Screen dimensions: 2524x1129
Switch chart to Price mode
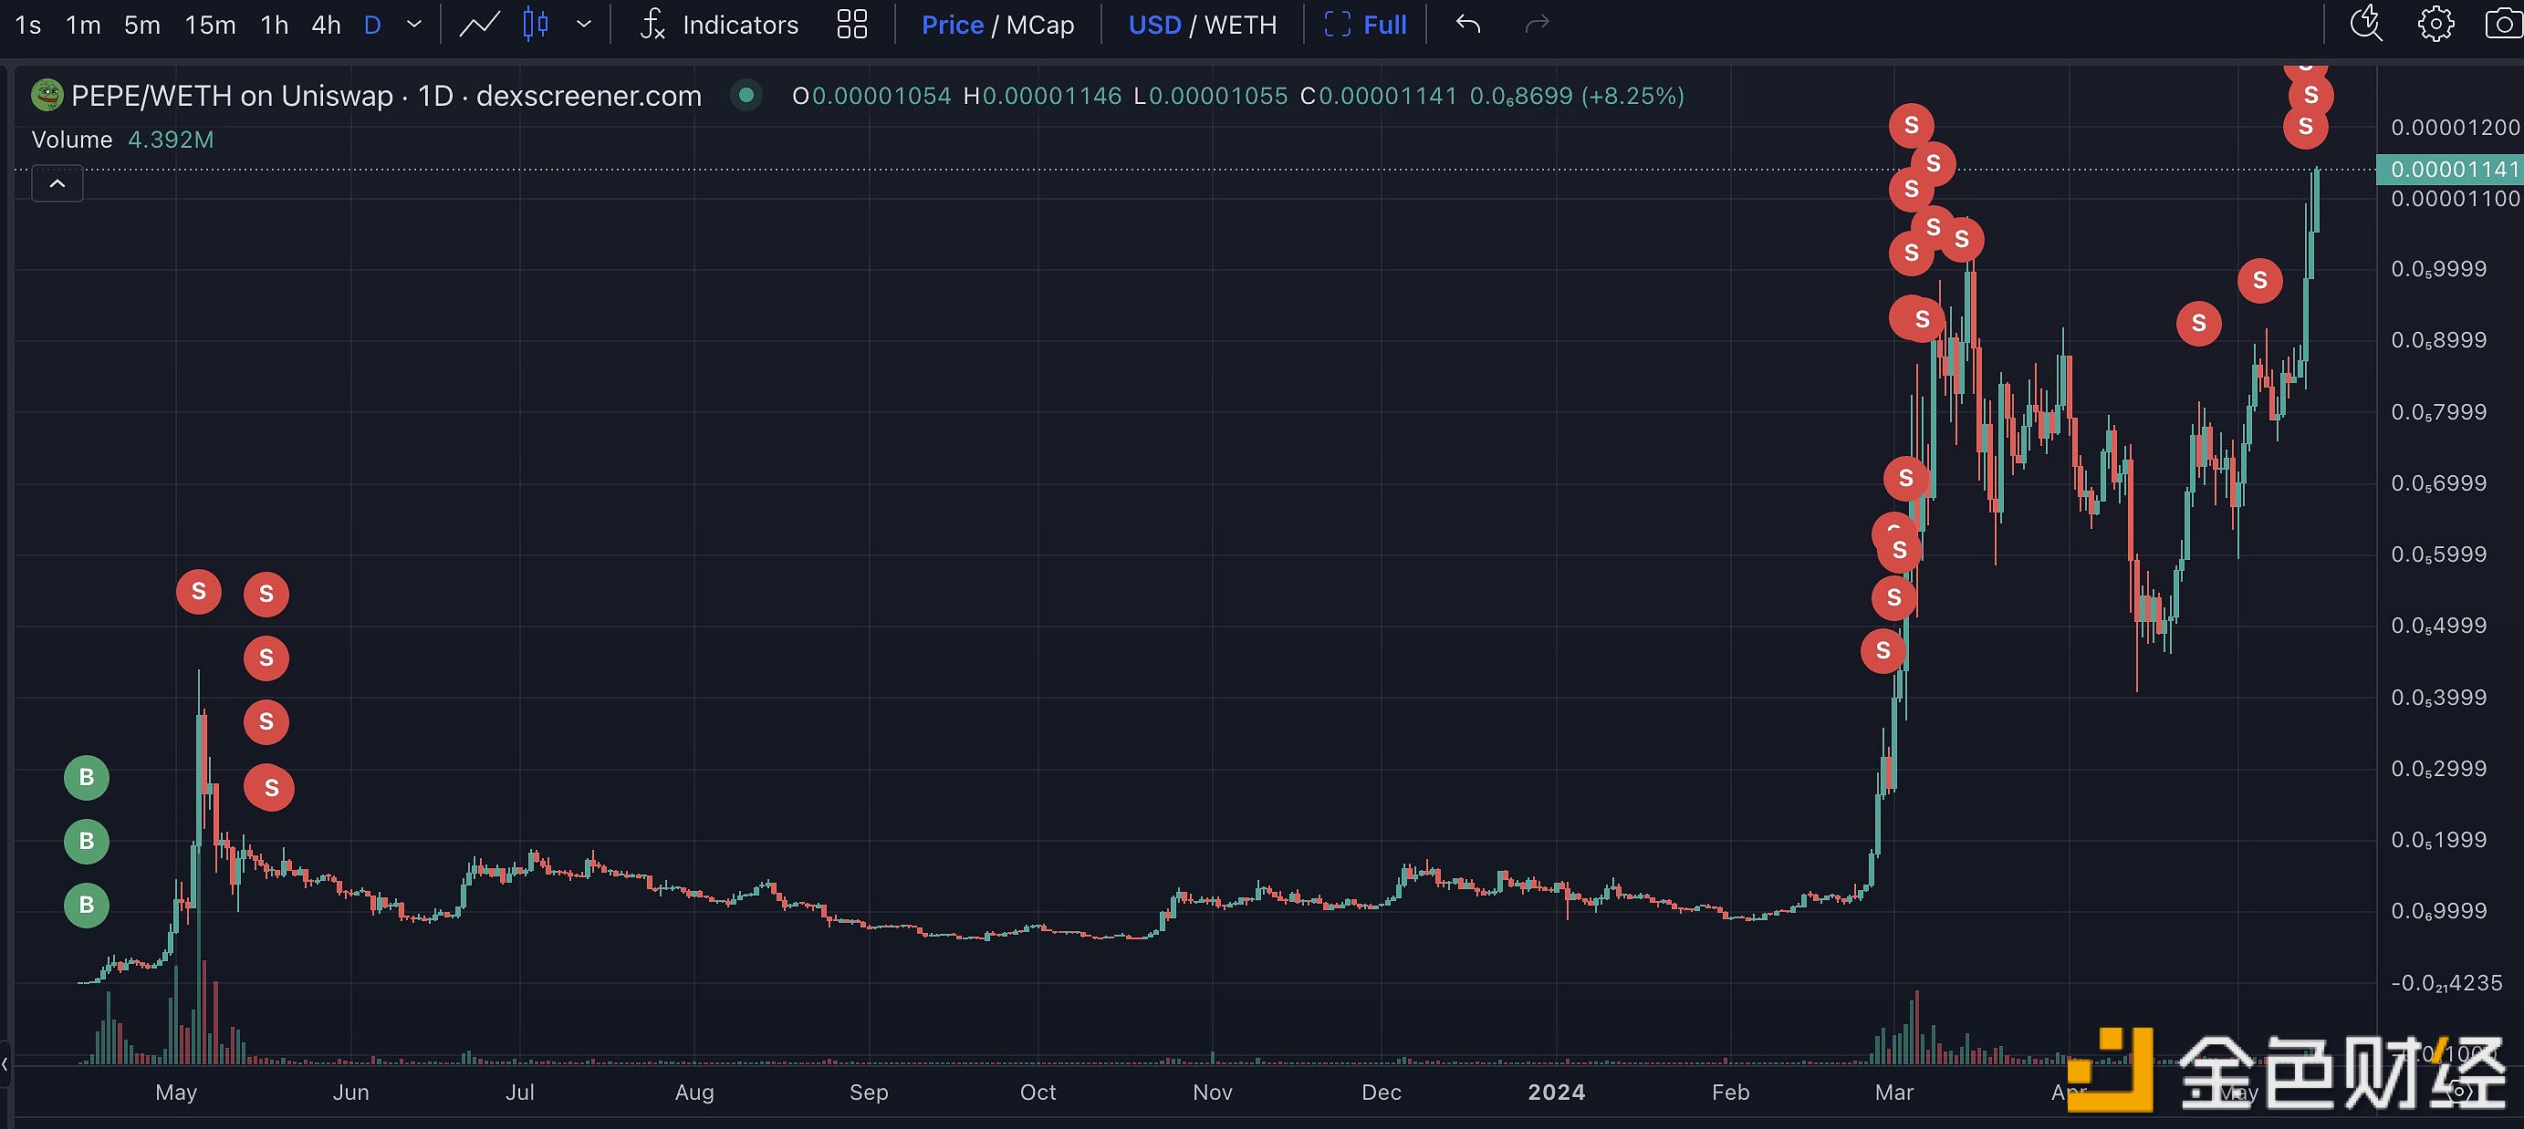point(953,26)
